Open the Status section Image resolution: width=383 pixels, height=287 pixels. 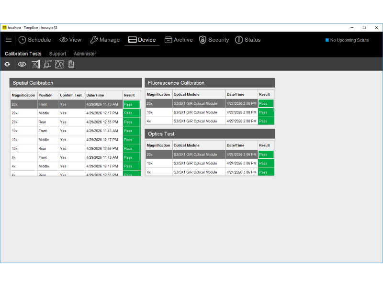[x=248, y=40]
